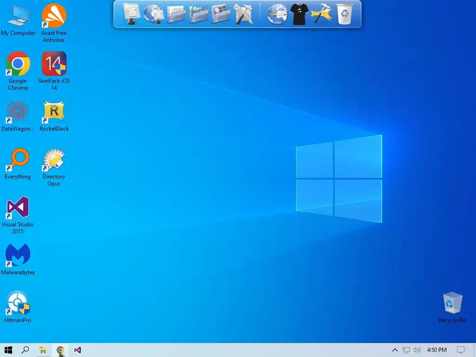The image size is (476, 357).
Task: Open the music folder in RocketDock
Action: (x=199, y=14)
